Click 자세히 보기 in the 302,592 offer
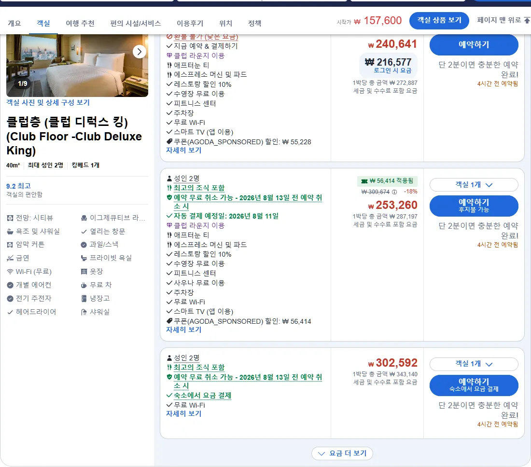 [183, 413]
